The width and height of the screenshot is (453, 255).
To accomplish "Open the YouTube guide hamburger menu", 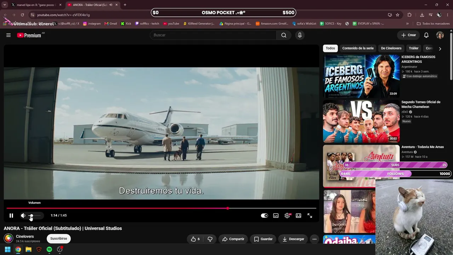I will (x=8, y=35).
